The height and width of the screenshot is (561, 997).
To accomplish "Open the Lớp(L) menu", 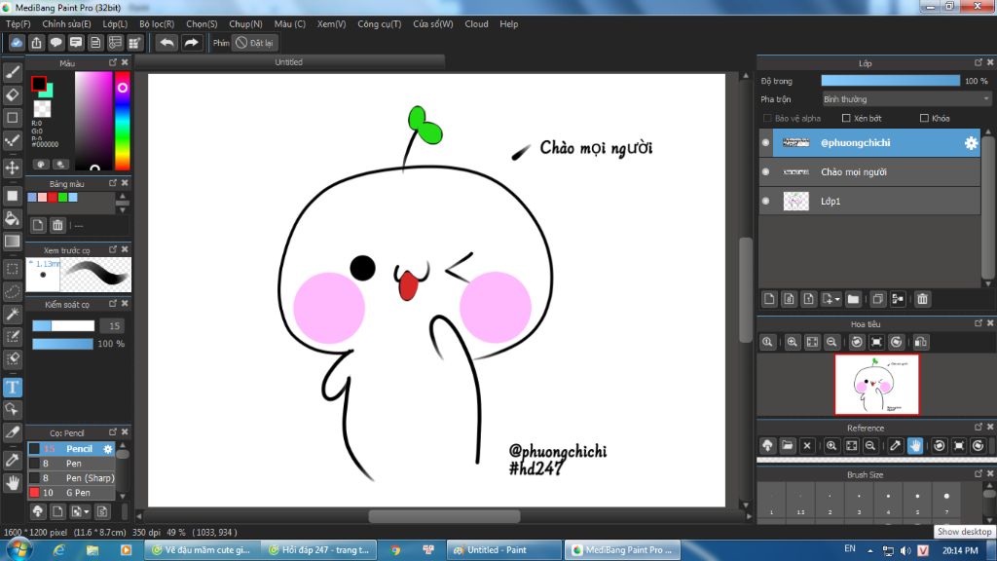I will 115,24.
